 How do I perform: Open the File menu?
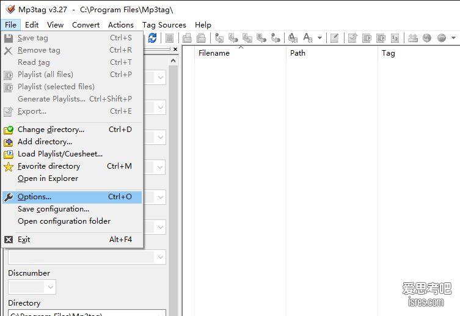tap(10, 25)
